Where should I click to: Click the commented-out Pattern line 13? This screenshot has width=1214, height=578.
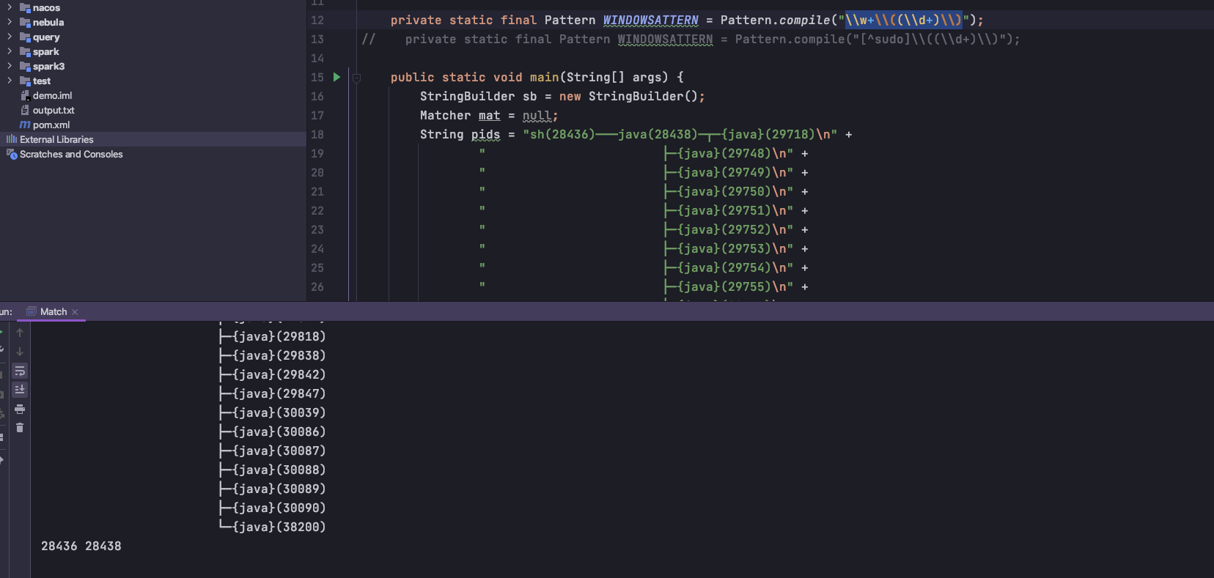(691, 40)
